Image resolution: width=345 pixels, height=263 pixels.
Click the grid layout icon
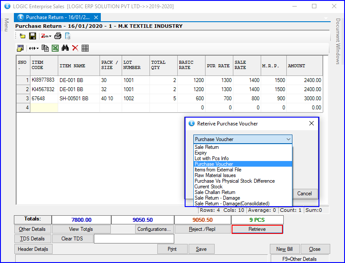click(85, 48)
